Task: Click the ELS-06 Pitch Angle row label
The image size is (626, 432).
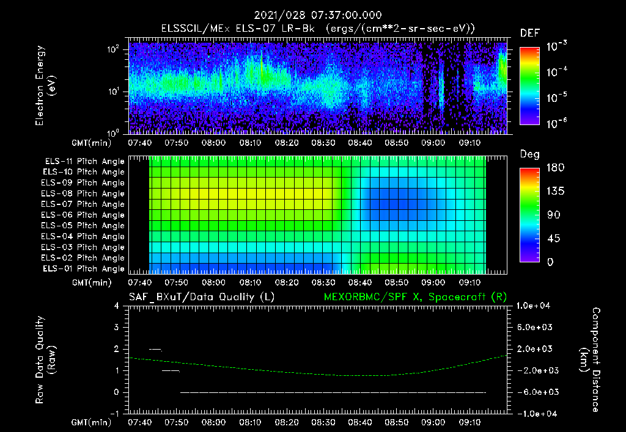Action: [83, 215]
